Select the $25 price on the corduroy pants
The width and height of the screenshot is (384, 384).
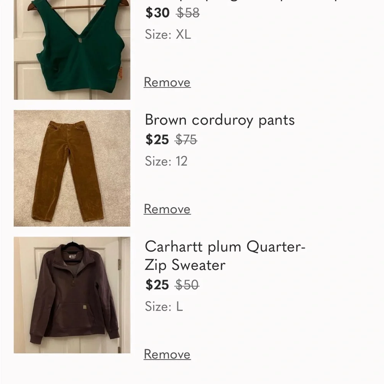point(157,140)
